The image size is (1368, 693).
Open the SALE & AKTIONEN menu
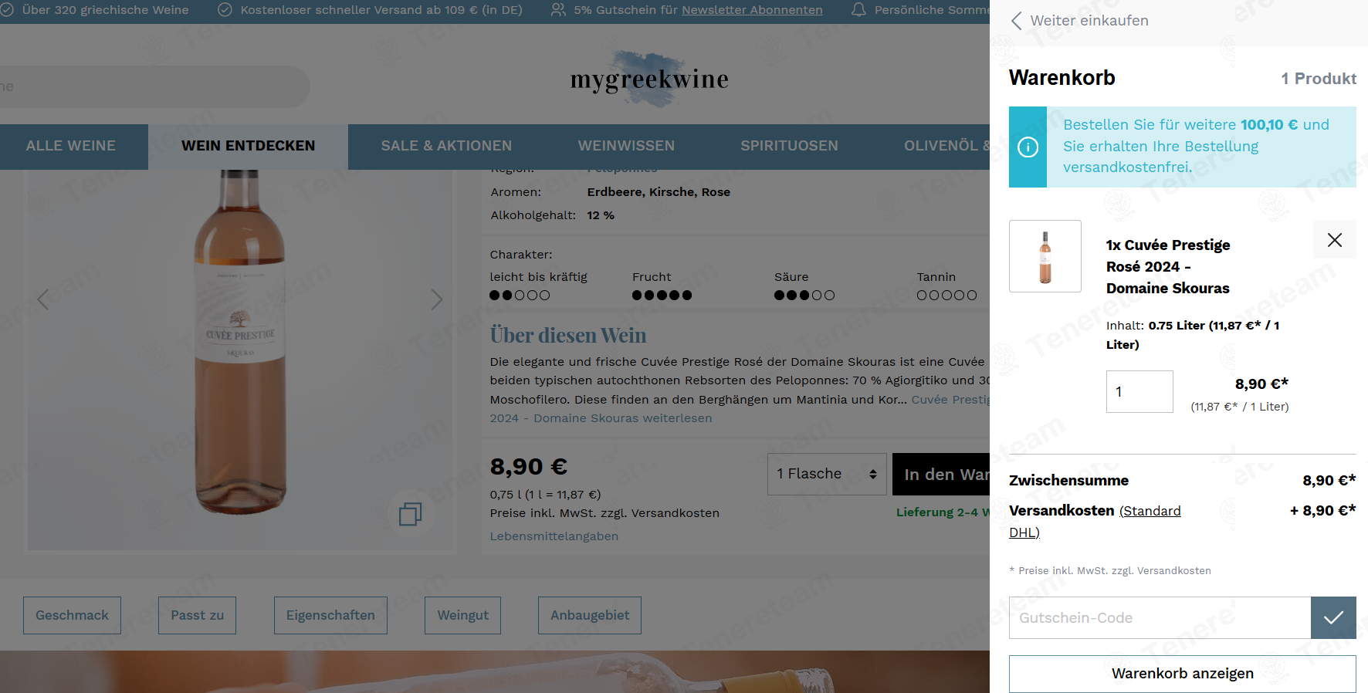tap(446, 146)
